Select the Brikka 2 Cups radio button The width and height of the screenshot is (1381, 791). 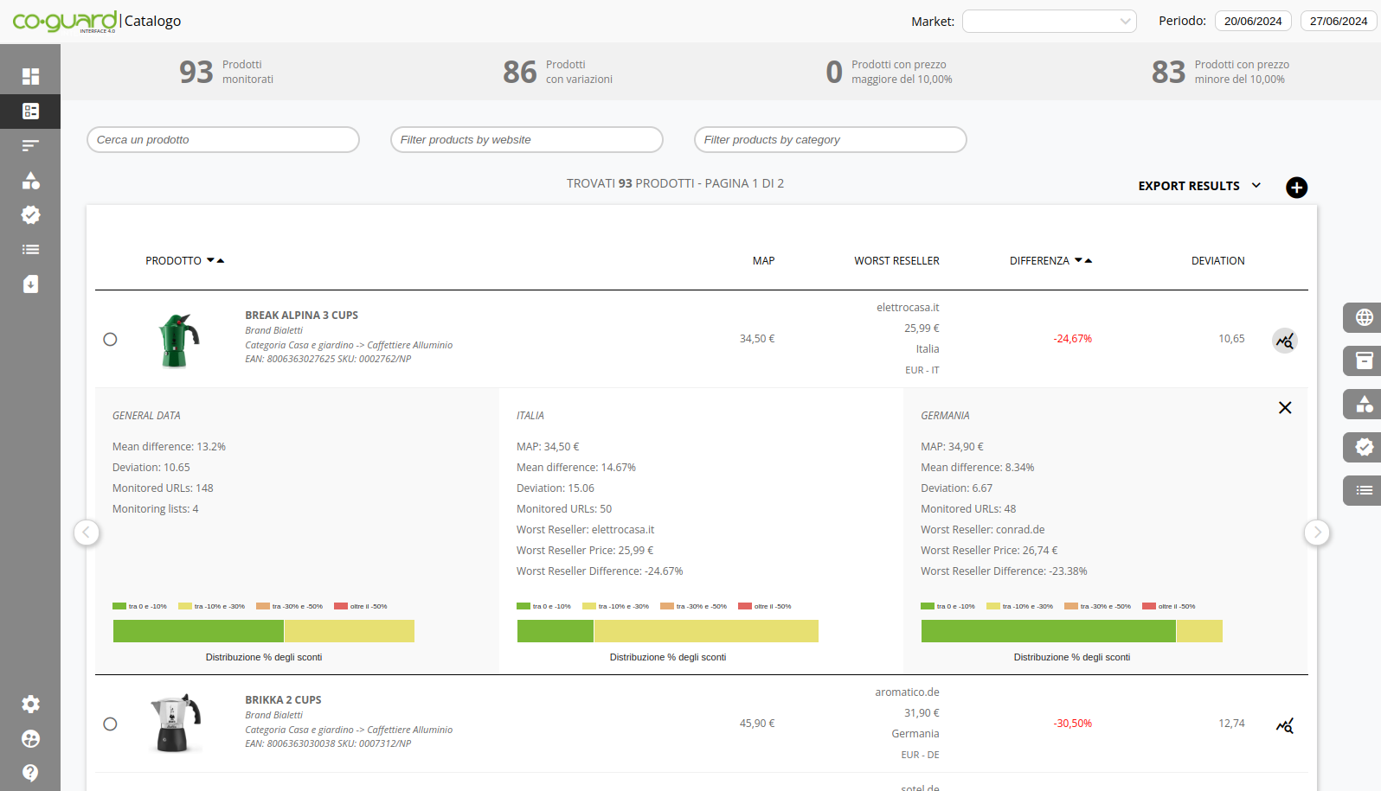coord(110,724)
